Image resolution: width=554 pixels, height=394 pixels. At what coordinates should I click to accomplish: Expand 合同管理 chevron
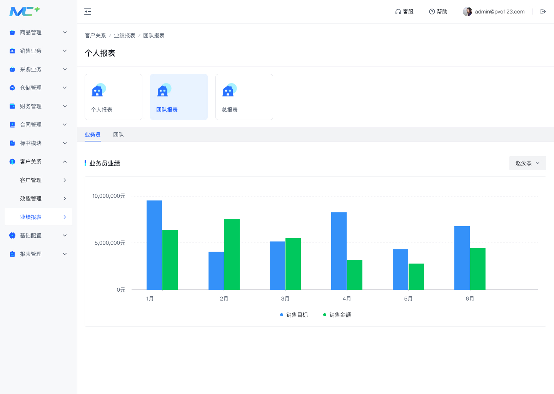65,125
